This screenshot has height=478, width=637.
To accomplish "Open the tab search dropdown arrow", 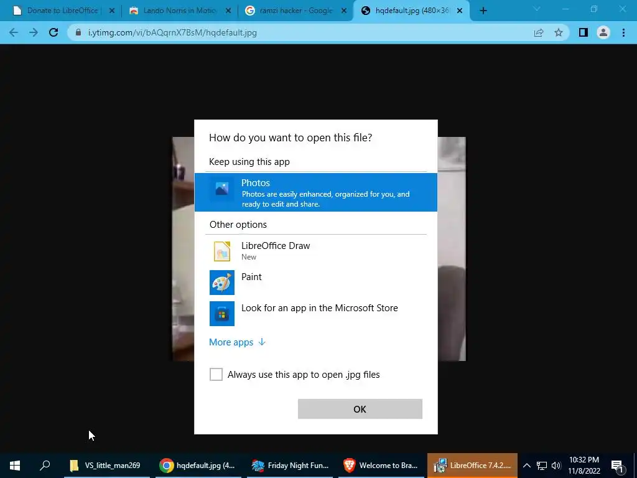I will [x=537, y=9].
